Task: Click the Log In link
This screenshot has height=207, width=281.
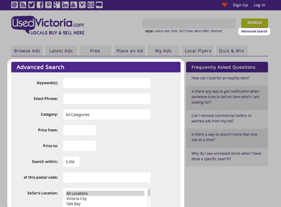Action: point(260,5)
